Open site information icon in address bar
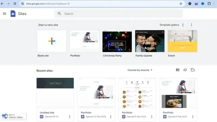Viewport: 217px width, 122px height. [x=22, y=4]
